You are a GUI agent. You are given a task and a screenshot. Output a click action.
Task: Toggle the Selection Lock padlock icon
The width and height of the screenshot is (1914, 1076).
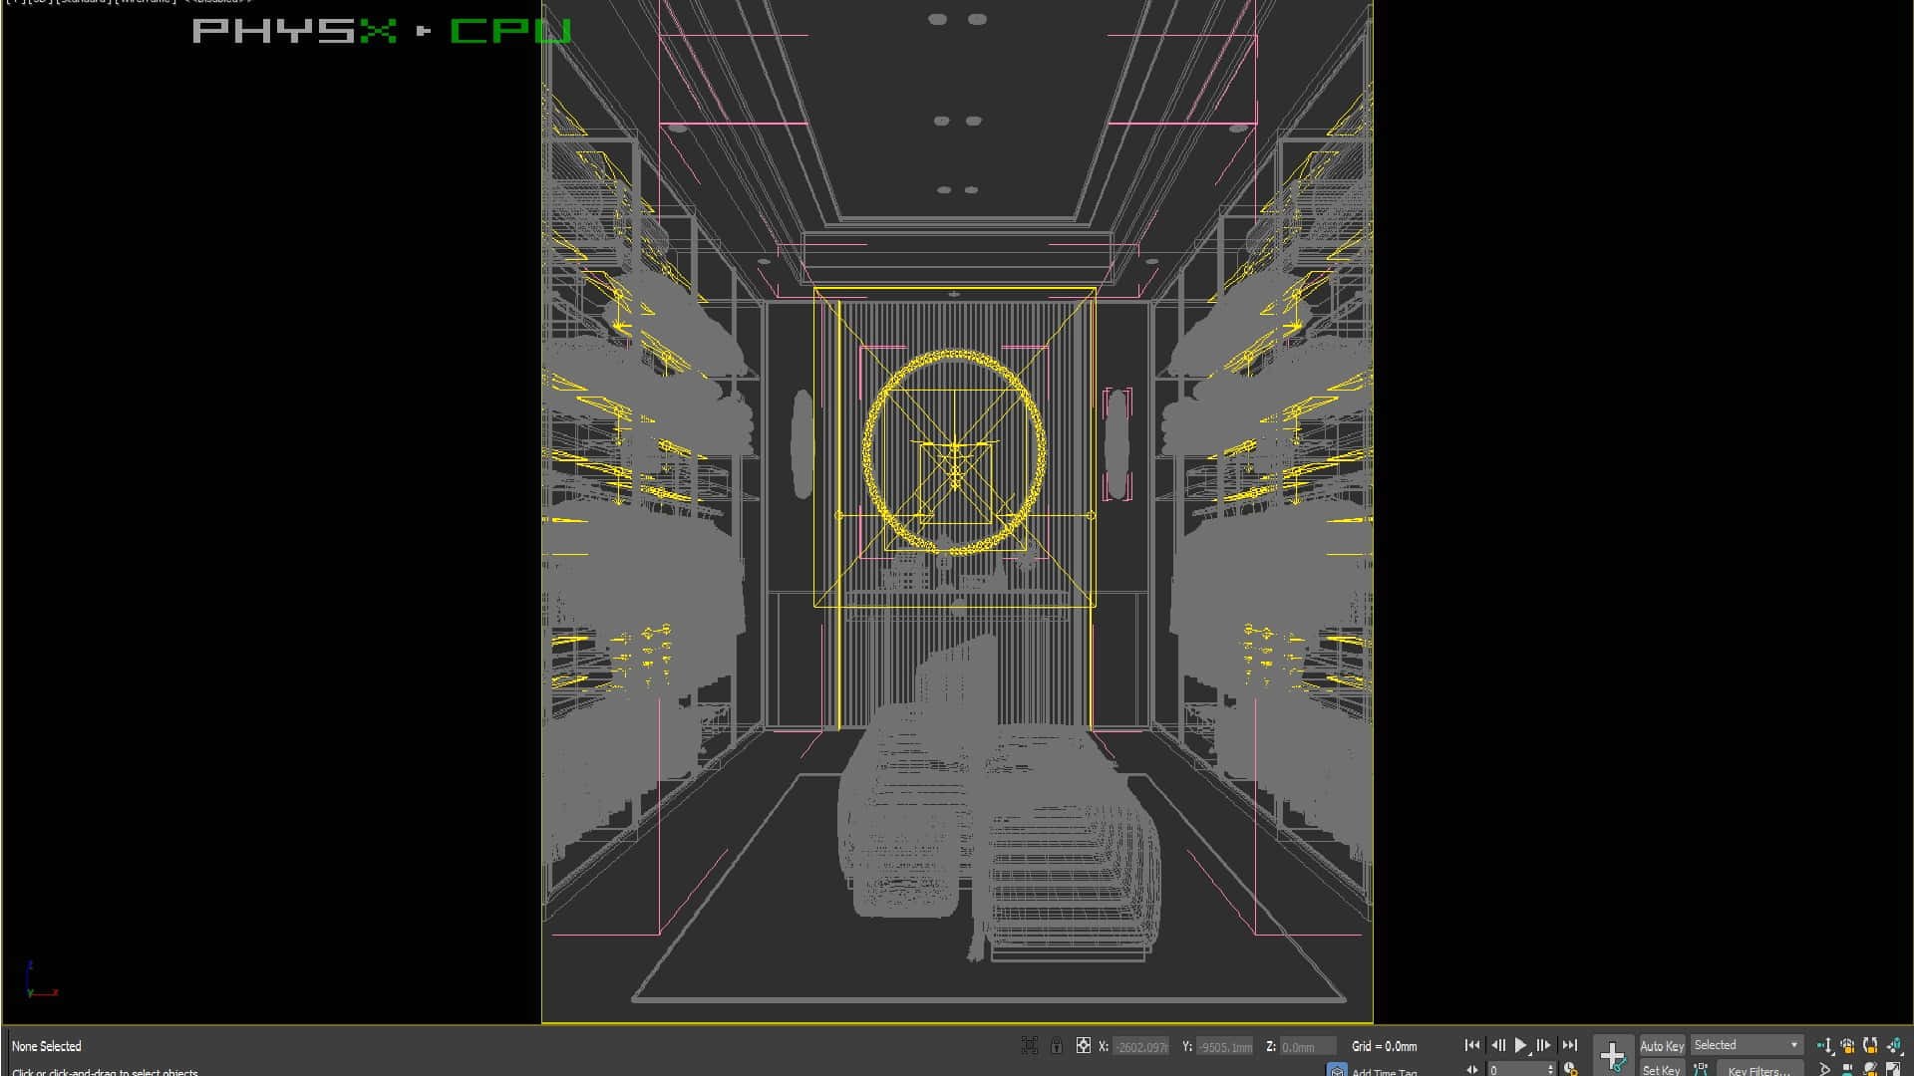point(1057,1045)
